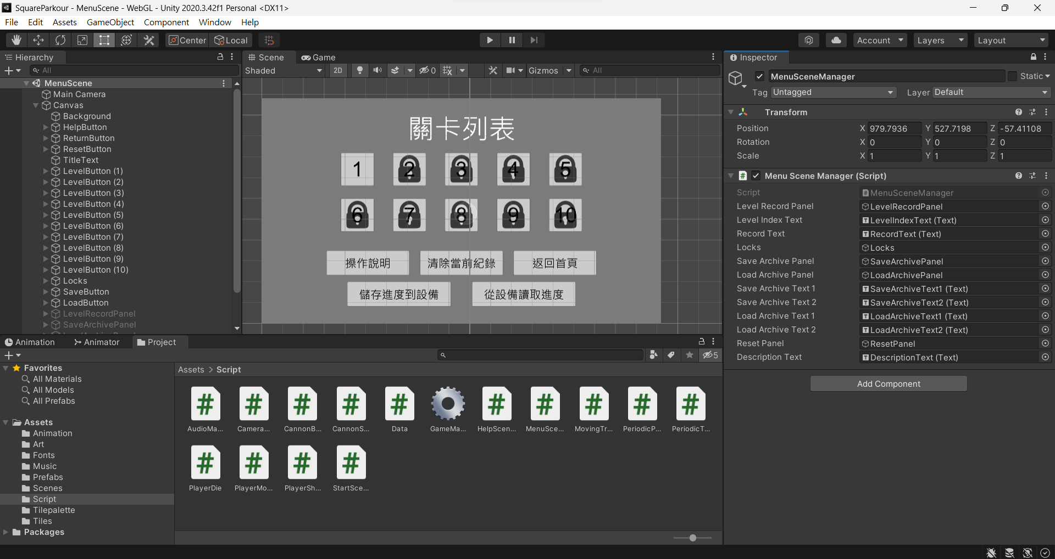The width and height of the screenshot is (1055, 559).
Task: Open the Tag Untagged dropdown
Action: (x=834, y=92)
